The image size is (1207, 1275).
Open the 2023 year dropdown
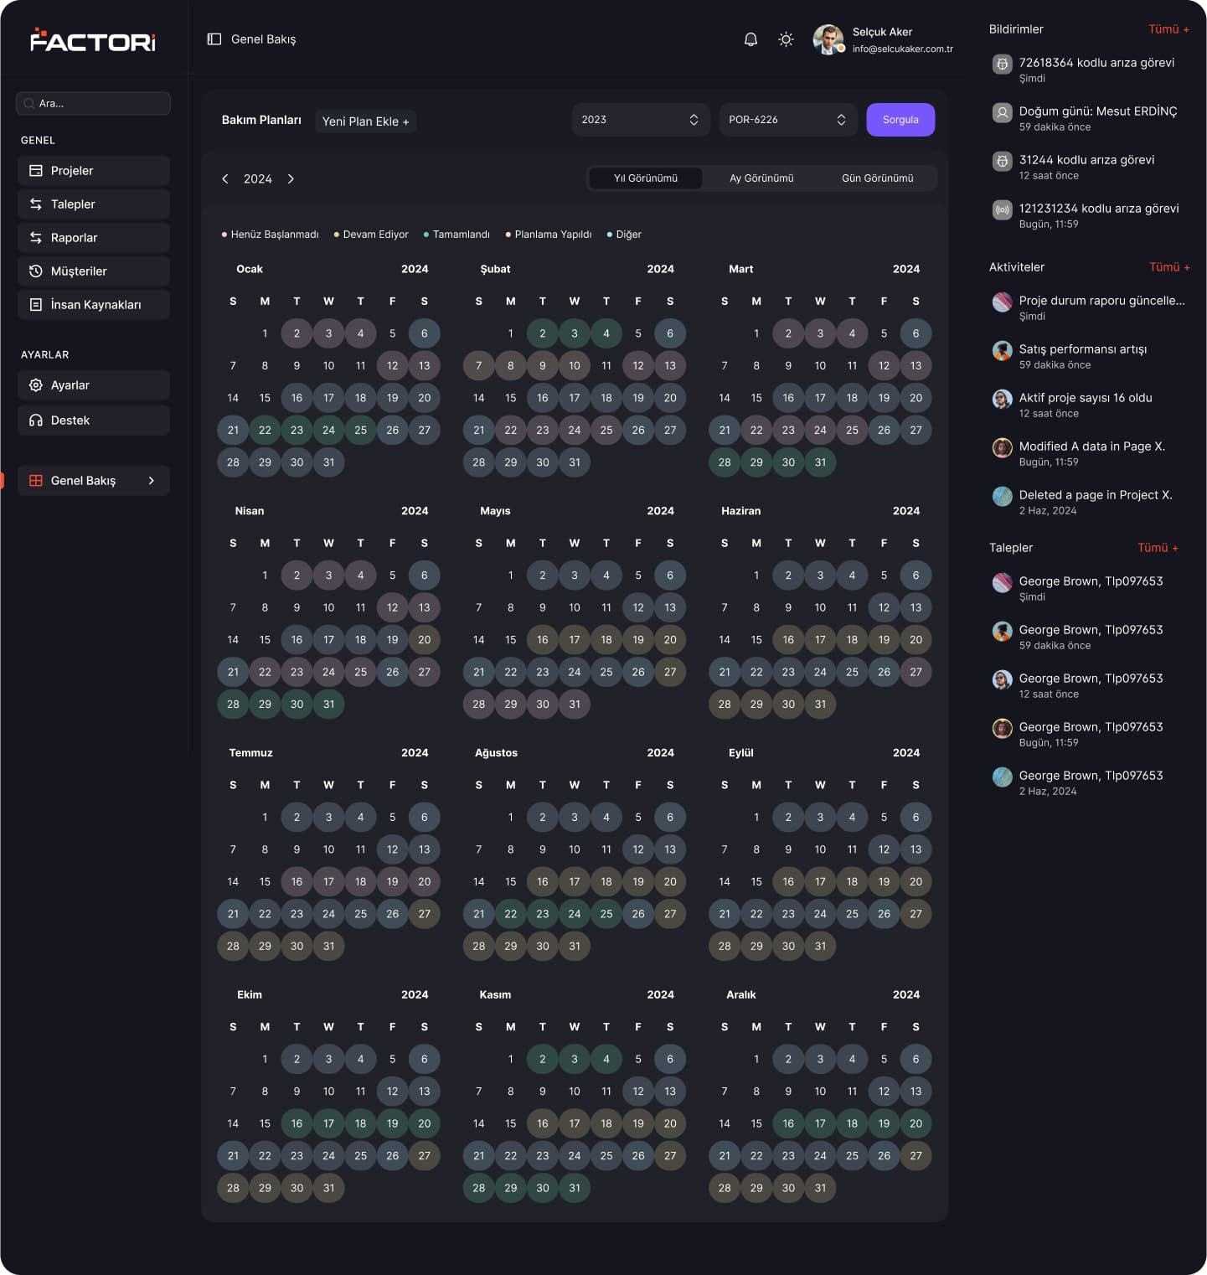coord(641,120)
